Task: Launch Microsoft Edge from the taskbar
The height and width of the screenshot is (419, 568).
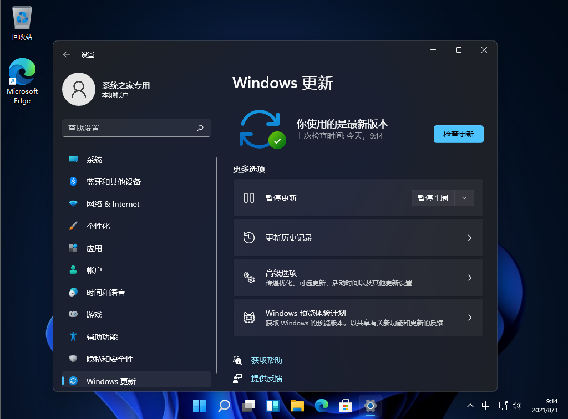Action: 322,406
